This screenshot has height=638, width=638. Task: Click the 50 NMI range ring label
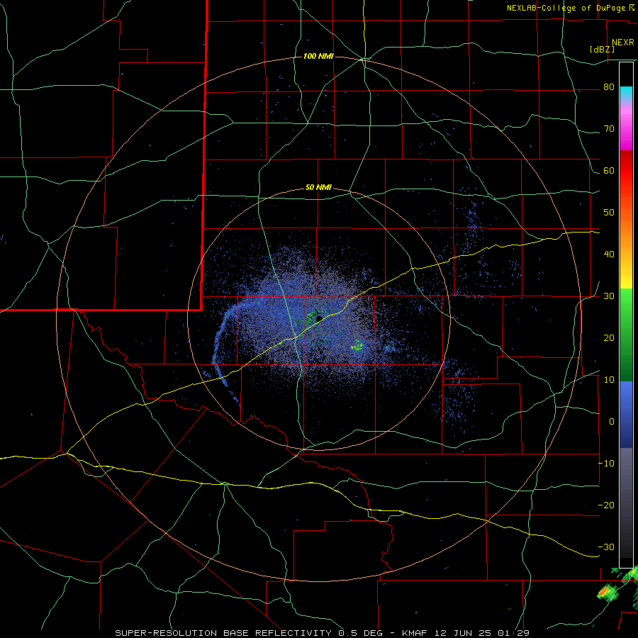pos(318,188)
